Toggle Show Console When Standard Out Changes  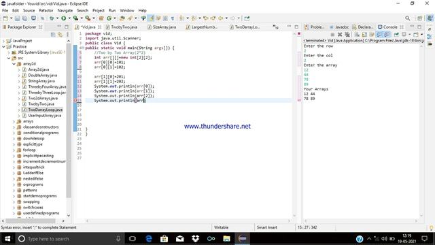[x=379, y=35]
